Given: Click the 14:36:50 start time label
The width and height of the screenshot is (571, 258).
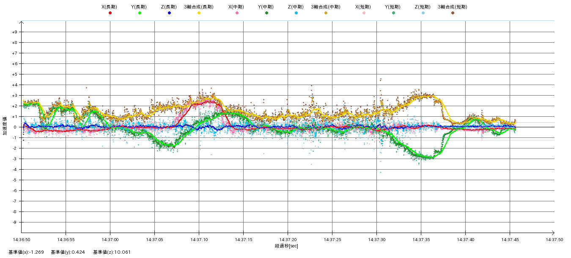Looking at the screenshot, I should [x=21, y=239].
